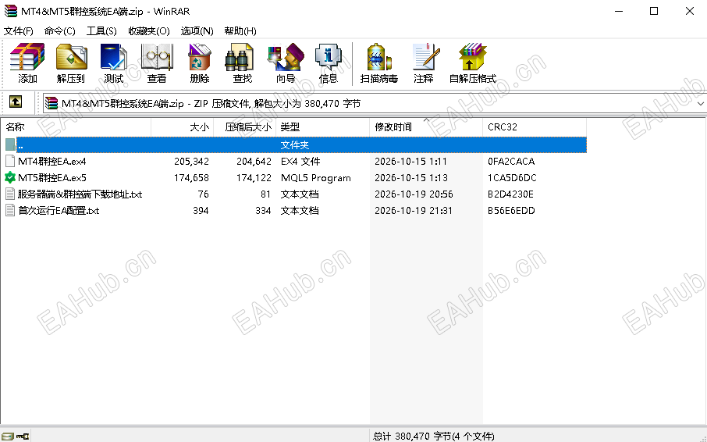Image resolution: width=707 pixels, height=442 pixels.
Task: Open the 选项(N) menu
Action: (197, 30)
